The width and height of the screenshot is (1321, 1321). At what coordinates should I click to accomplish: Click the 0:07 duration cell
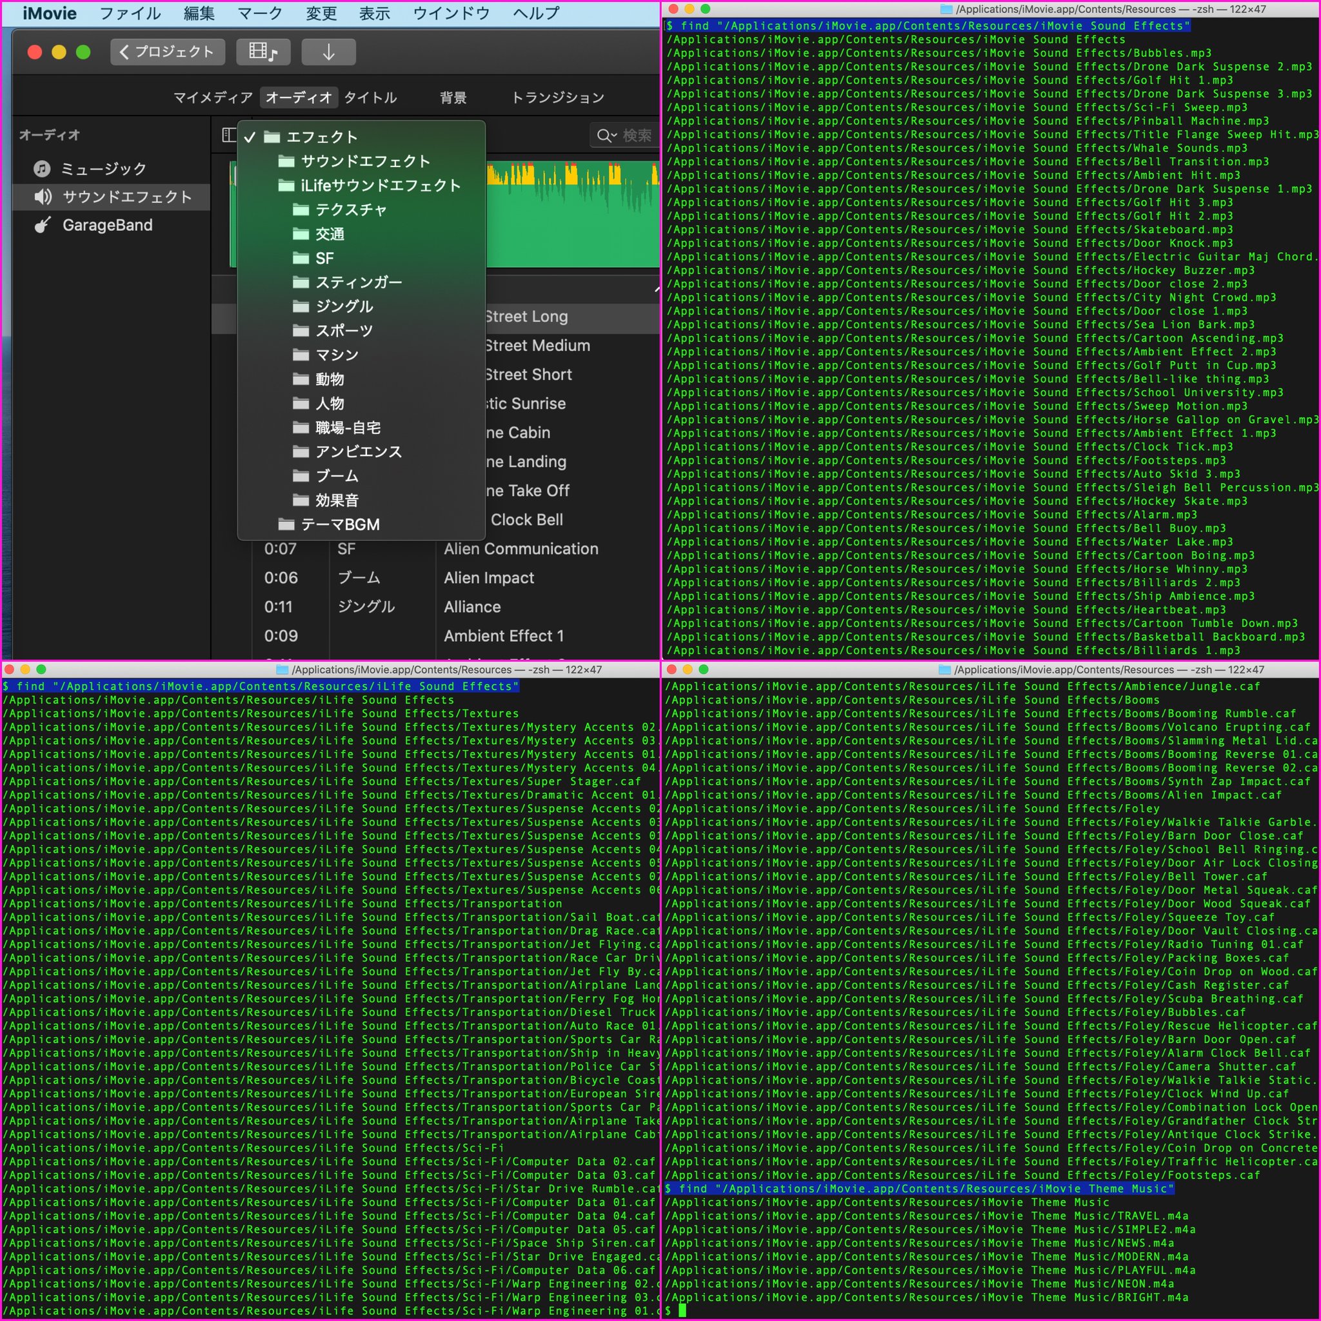point(281,549)
